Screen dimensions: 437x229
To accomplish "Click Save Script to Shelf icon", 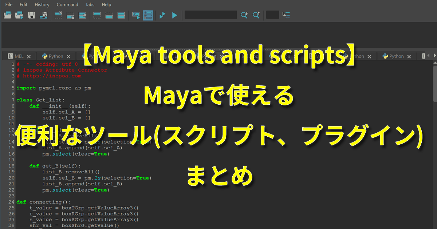I will [x=44, y=15].
